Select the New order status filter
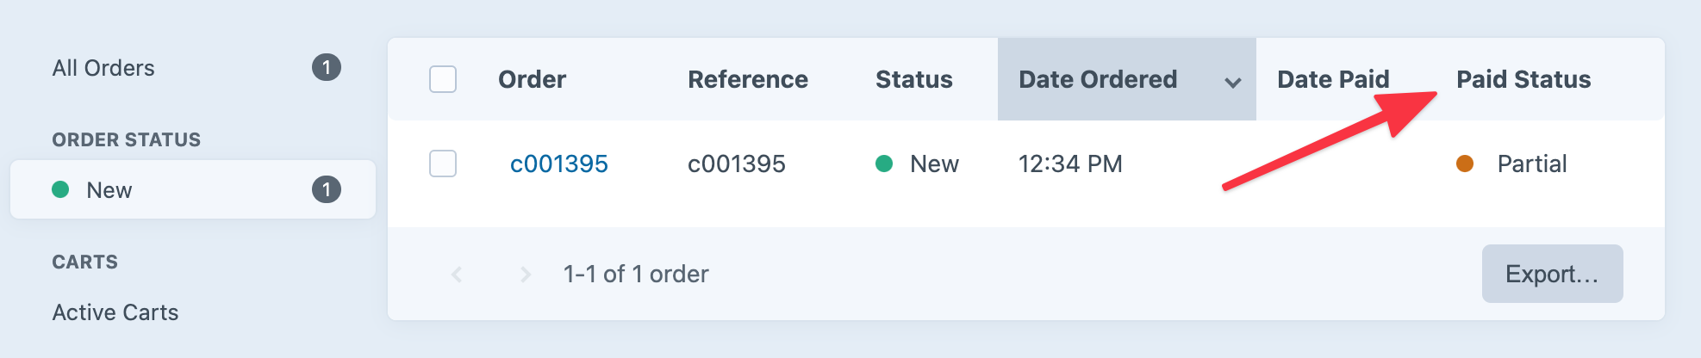Screen dimensions: 1701x358 tap(109, 190)
